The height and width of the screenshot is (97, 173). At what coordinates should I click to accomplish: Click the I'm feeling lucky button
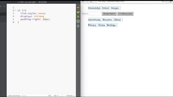coord(125,14)
